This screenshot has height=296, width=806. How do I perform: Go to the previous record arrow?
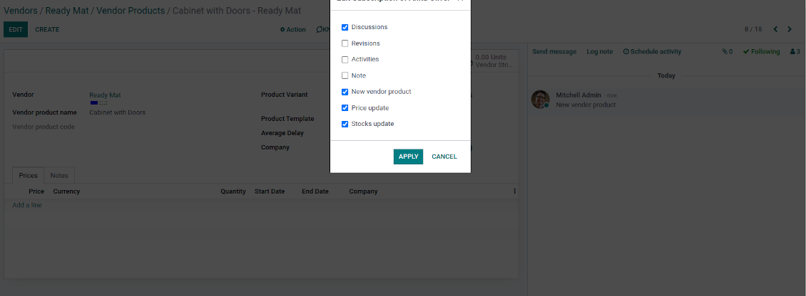point(775,29)
